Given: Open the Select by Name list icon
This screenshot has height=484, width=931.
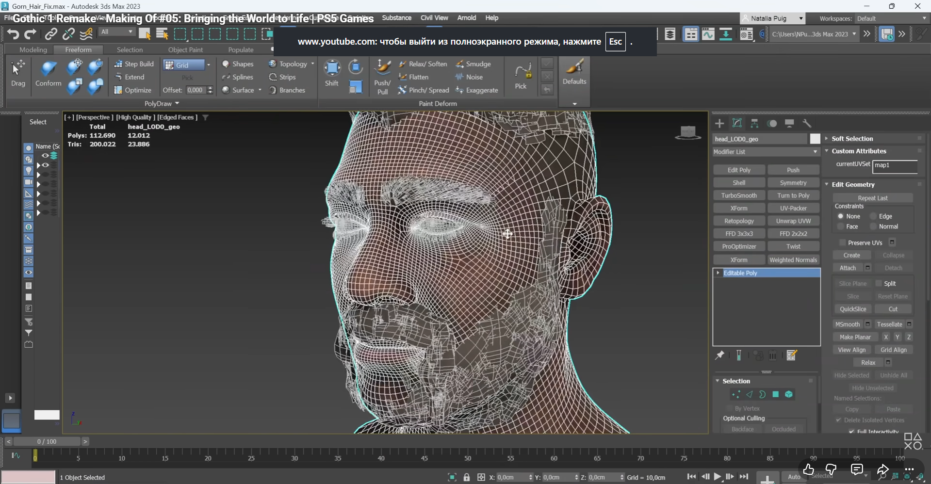Looking at the screenshot, I should pos(162,34).
